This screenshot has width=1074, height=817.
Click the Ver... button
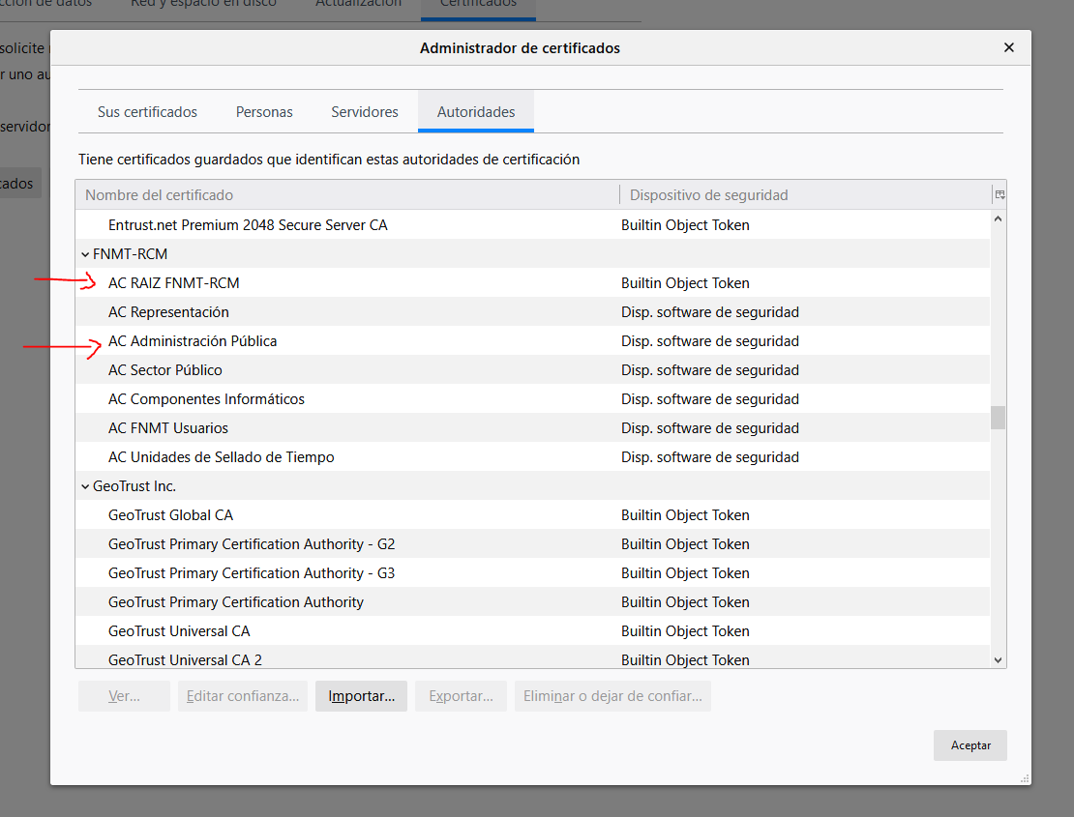pos(124,696)
